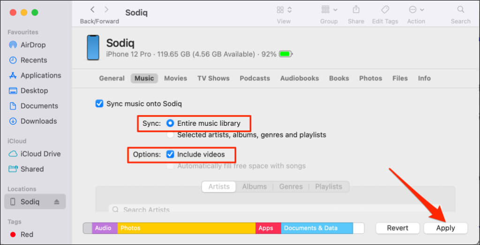Switch to the General tab
The width and height of the screenshot is (480, 245).
point(112,78)
